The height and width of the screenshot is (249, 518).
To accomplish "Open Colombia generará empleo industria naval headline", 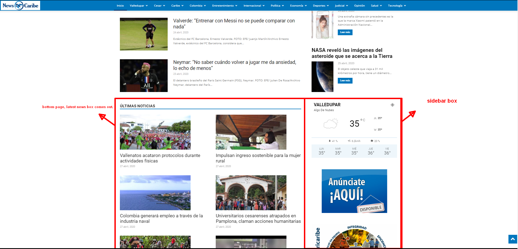I will (161, 218).
